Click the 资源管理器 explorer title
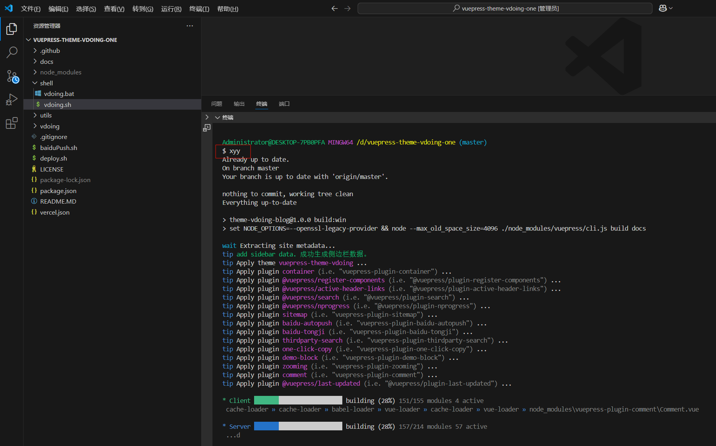 pos(47,26)
